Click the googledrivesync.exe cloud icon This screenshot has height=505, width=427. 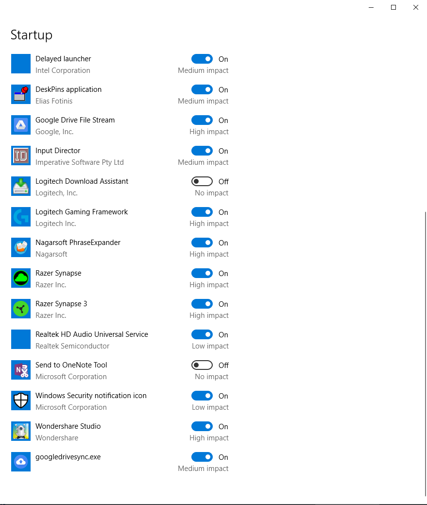21,462
